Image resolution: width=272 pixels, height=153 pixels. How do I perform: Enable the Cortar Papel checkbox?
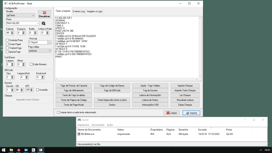pos(7,44)
